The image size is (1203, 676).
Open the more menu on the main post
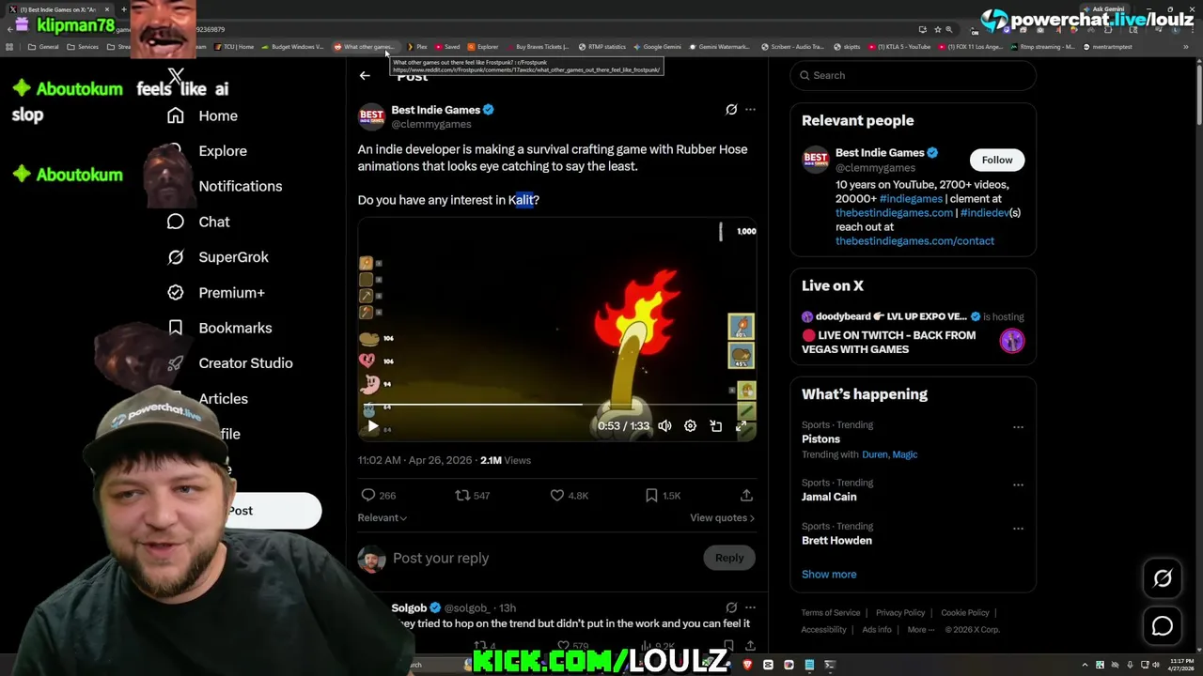point(750,110)
